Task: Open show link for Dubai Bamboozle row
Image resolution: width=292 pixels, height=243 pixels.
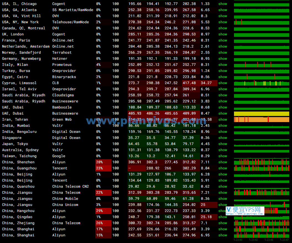Action: click(223, 107)
